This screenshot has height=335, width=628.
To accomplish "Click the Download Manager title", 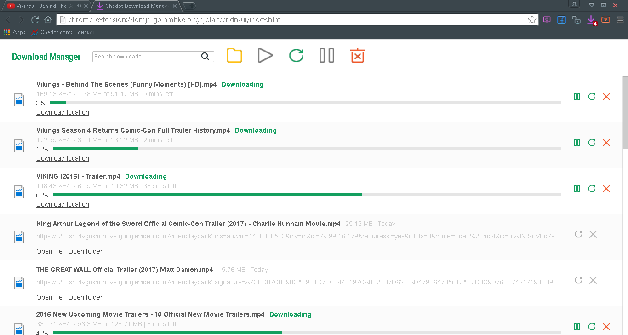I will pyautogui.click(x=46, y=57).
